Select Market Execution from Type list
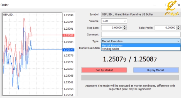This screenshot has width=181, height=101. click(141, 45)
